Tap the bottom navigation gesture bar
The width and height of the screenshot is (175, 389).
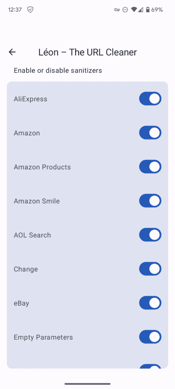coord(87,384)
